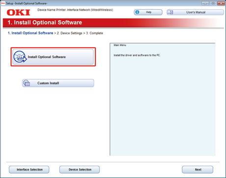Click the setup window title bar icon
The height and width of the screenshot is (178, 226).
pyautogui.click(x=3, y=3)
